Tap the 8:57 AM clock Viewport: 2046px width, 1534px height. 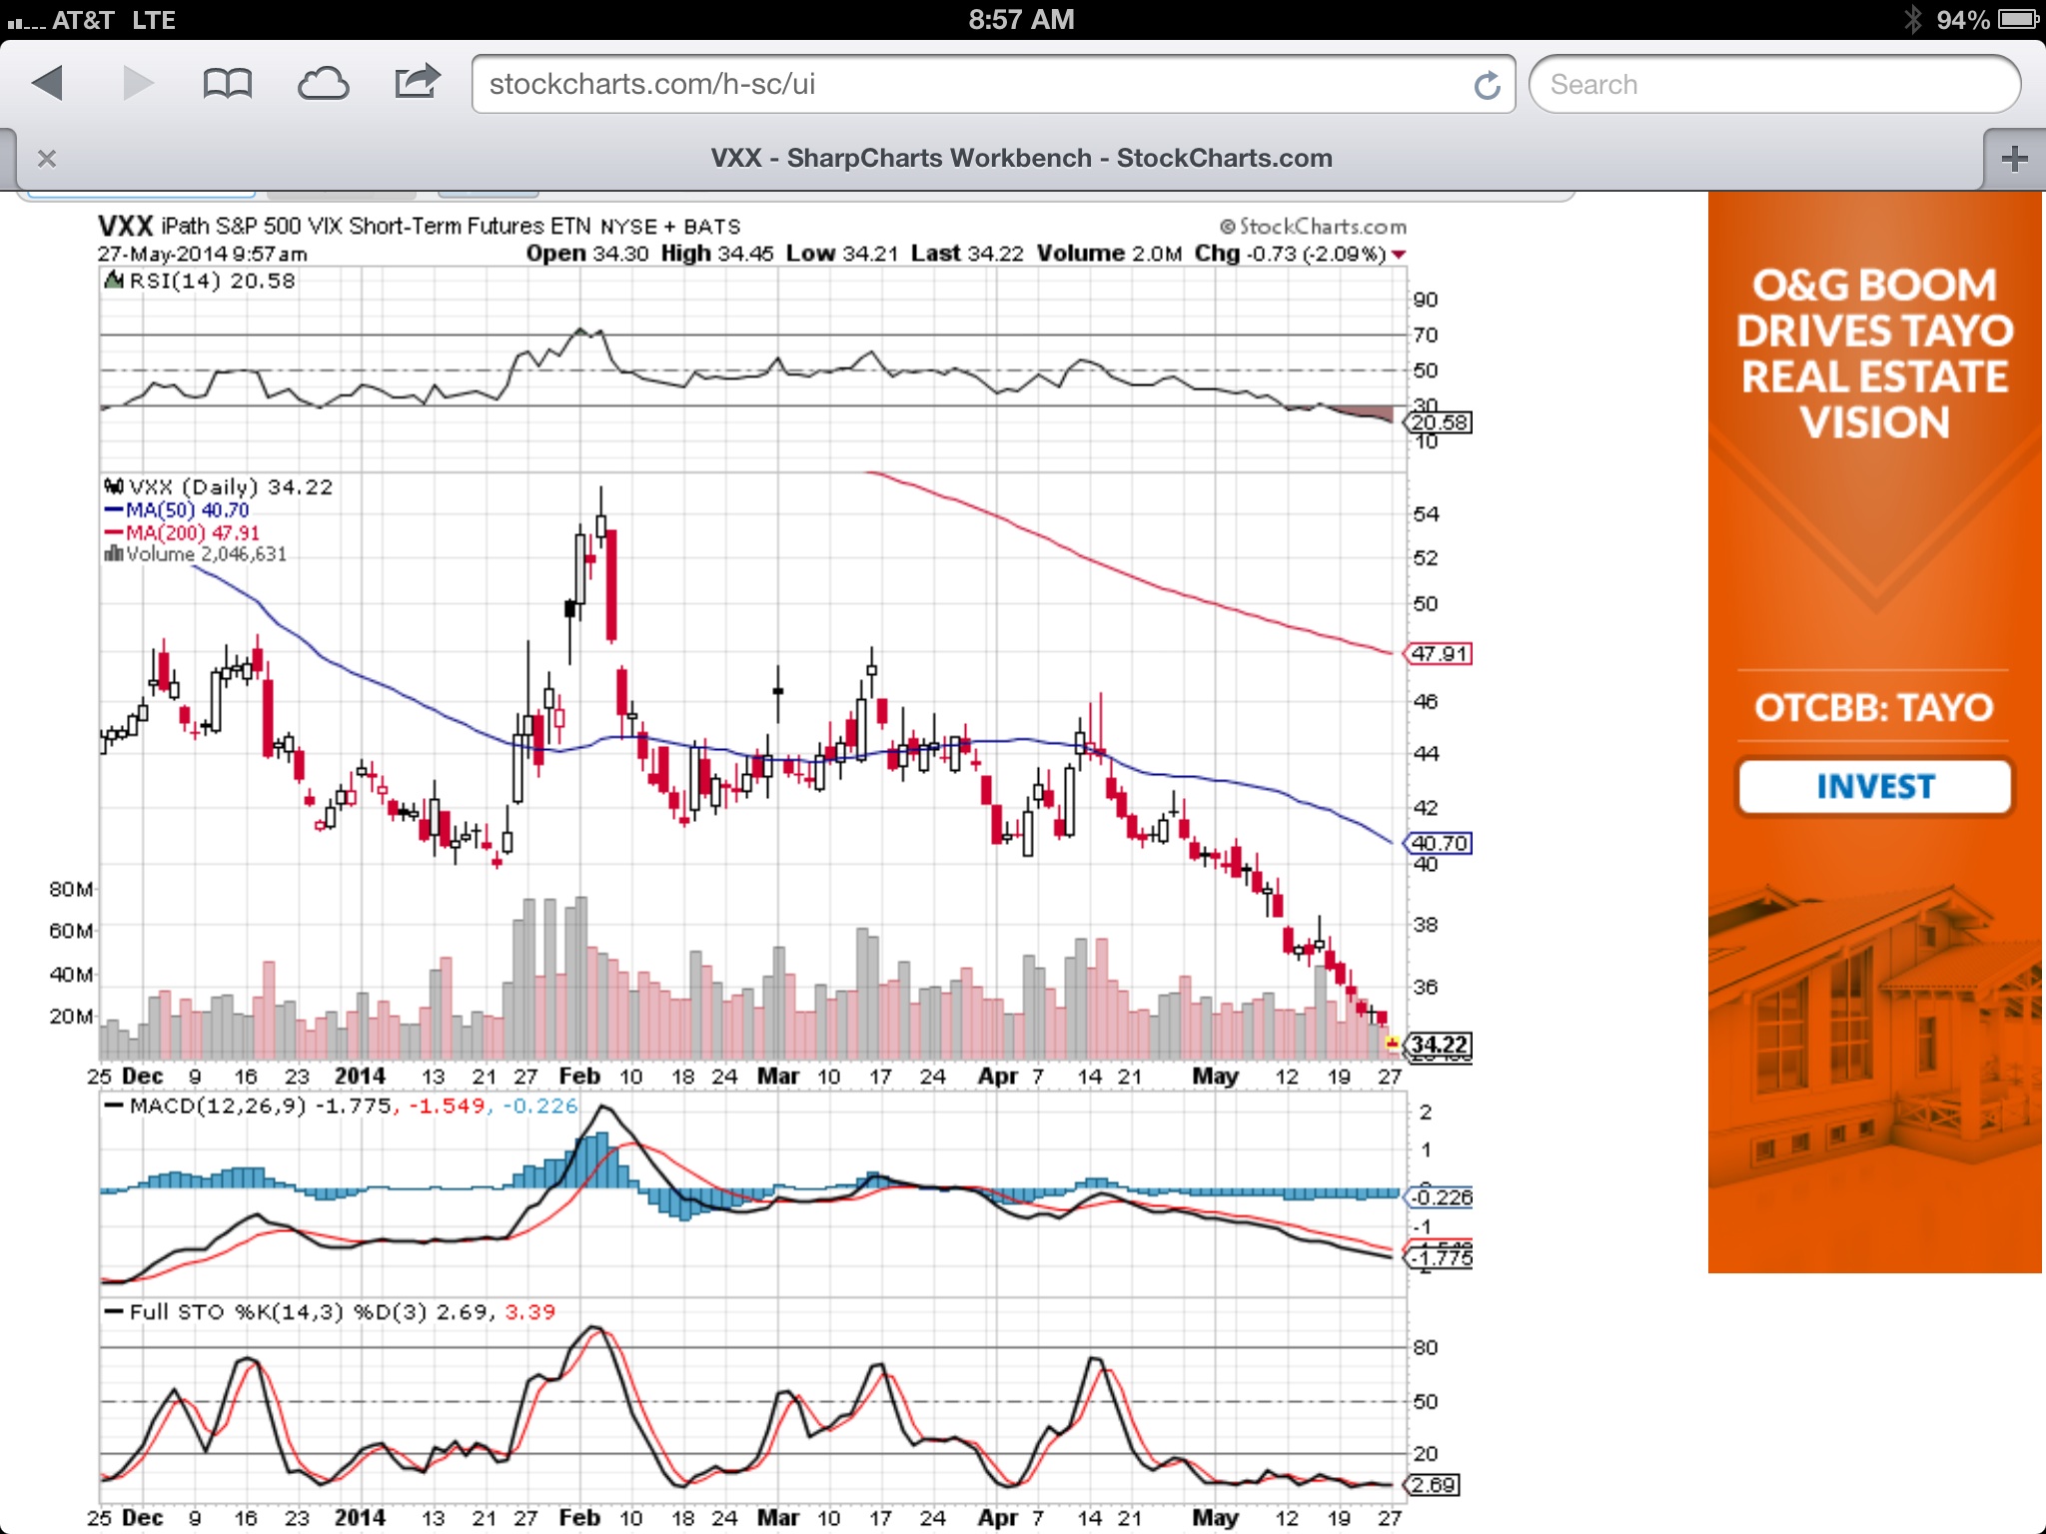pyautogui.click(x=1021, y=19)
